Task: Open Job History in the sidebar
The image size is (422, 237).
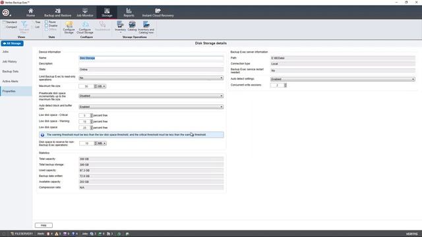Action: 9,61
